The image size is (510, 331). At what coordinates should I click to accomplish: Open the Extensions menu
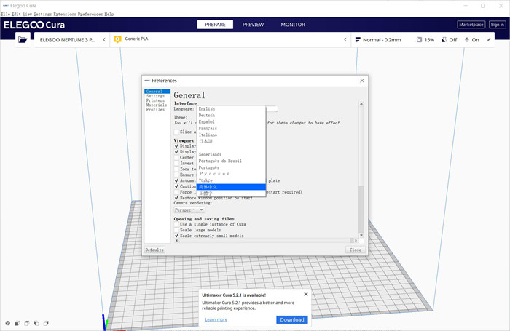coord(64,15)
